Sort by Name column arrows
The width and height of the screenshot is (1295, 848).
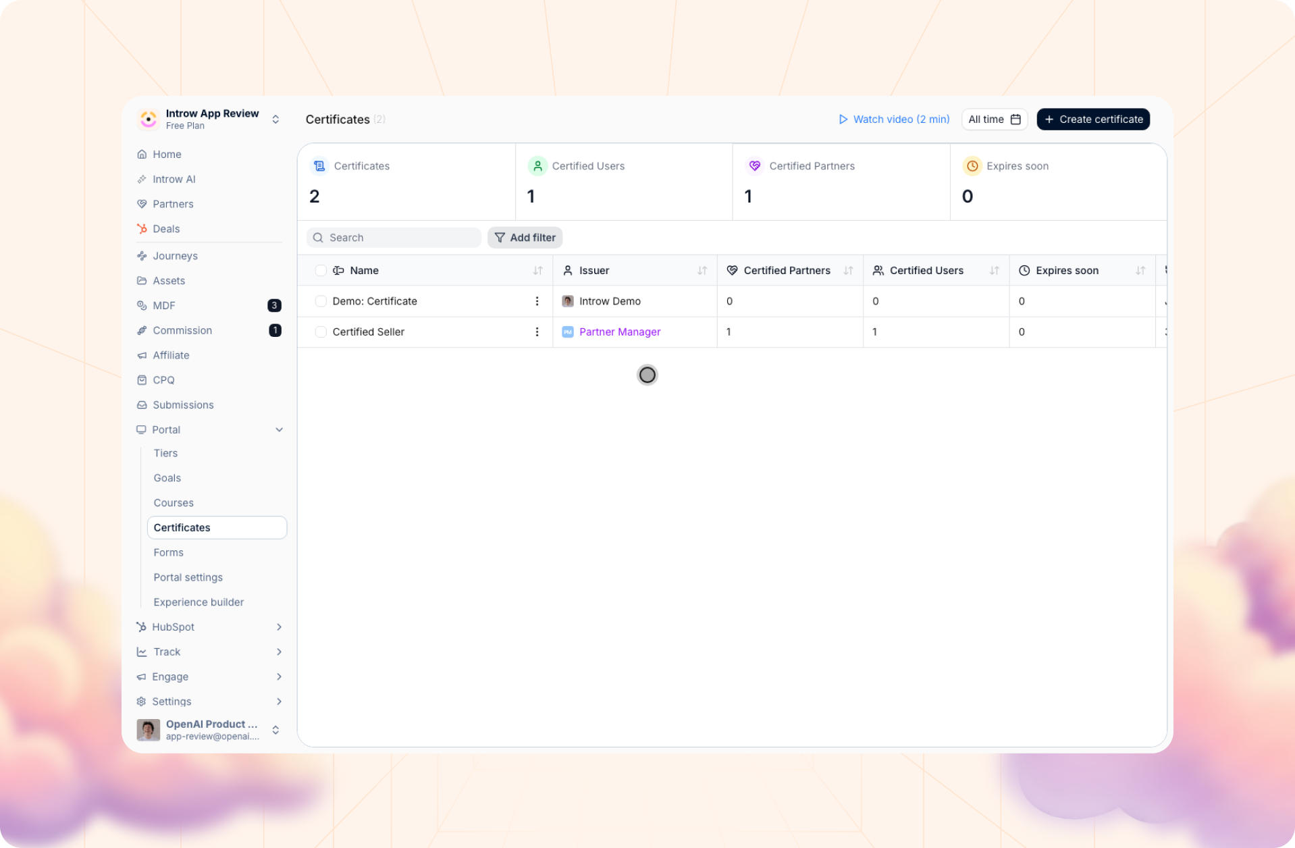[x=538, y=270]
